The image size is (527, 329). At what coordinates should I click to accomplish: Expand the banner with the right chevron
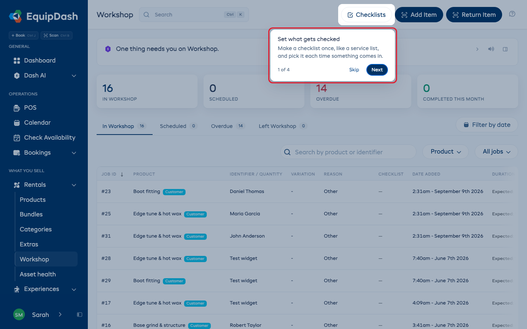pyautogui.click(x=477, y=49)
